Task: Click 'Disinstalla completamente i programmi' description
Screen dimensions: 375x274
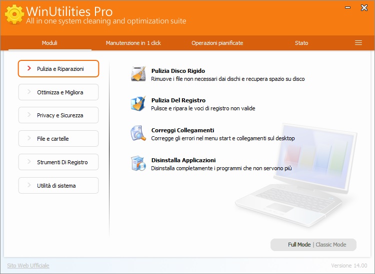Action: click(x=221, y=168)
